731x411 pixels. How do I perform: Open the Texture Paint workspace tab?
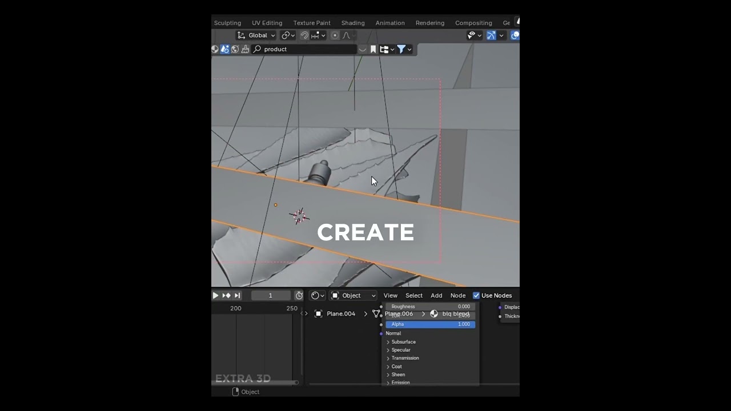click(x=312, y=23)
